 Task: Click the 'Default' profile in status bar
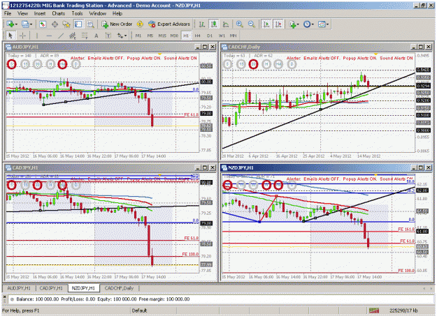click(139, 310)
